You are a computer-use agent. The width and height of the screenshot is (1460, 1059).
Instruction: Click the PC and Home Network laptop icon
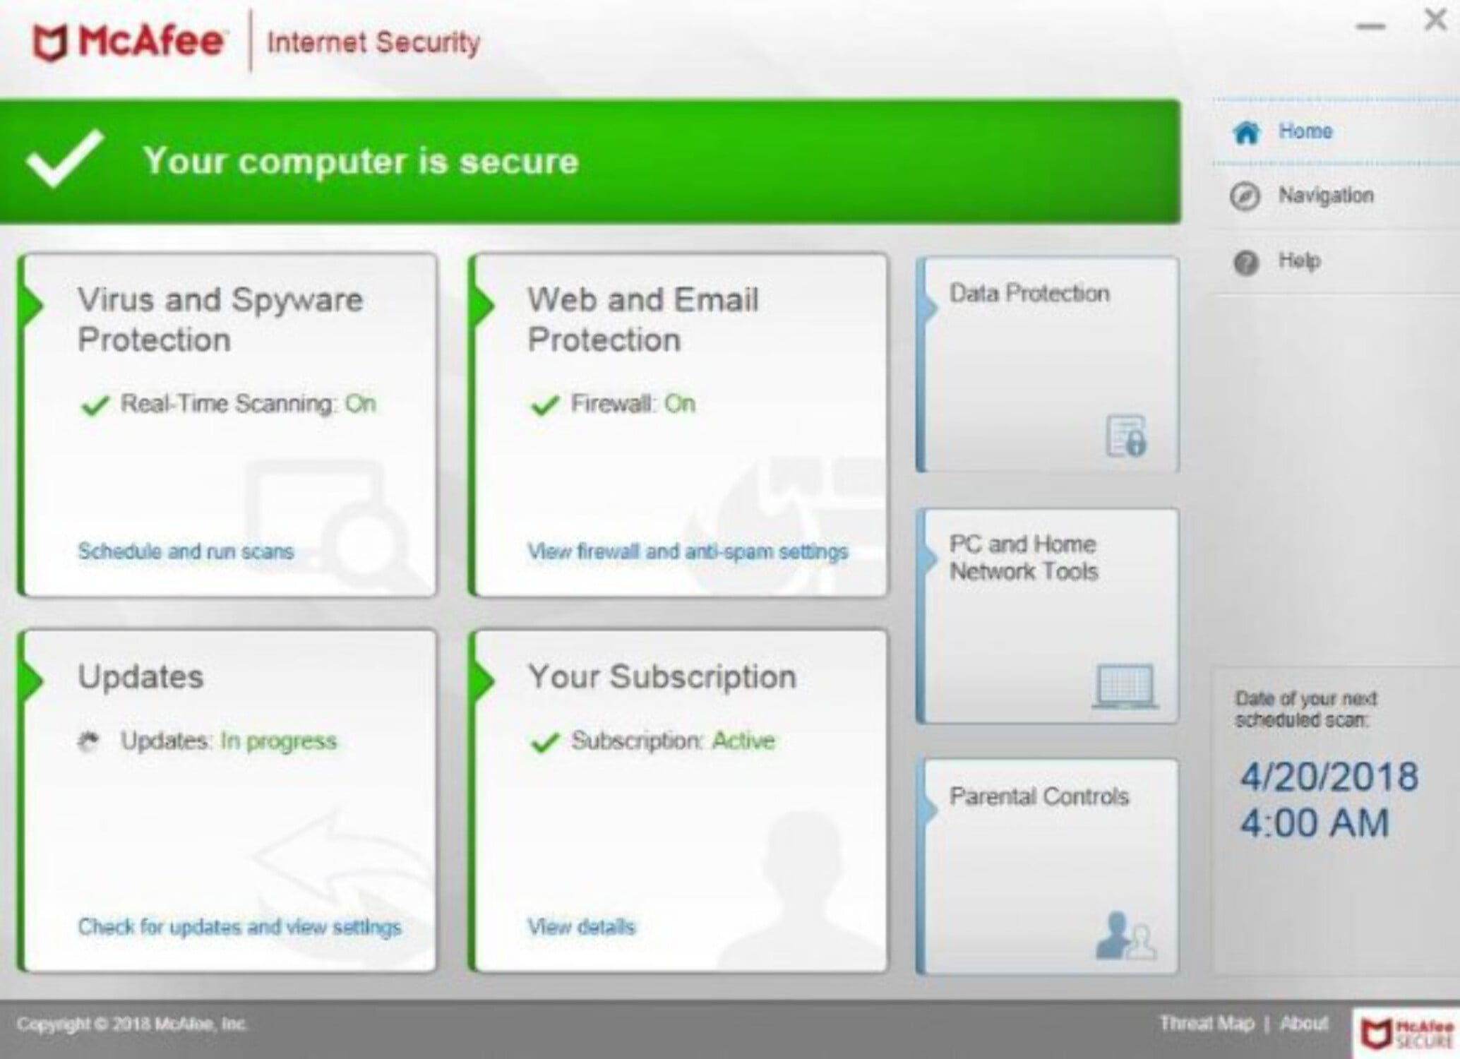pyautogui.click(x=1125, y=685)
